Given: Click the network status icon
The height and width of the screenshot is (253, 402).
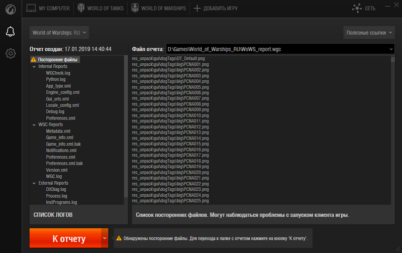Looking at the screenshot, I should click(357, 9).
